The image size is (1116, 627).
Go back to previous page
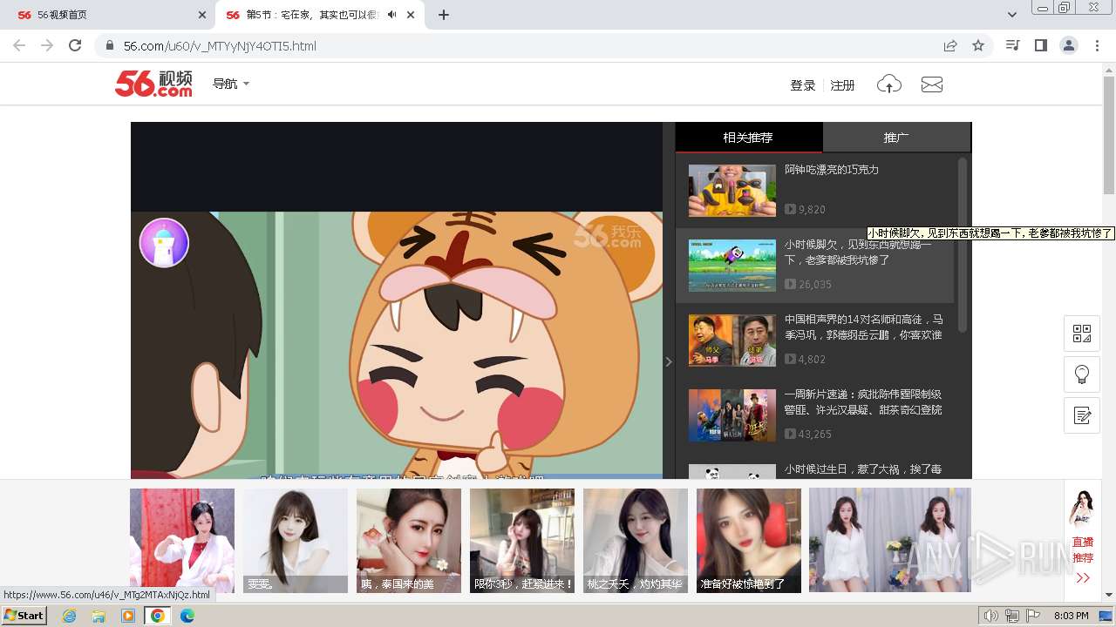pos(19,45)
